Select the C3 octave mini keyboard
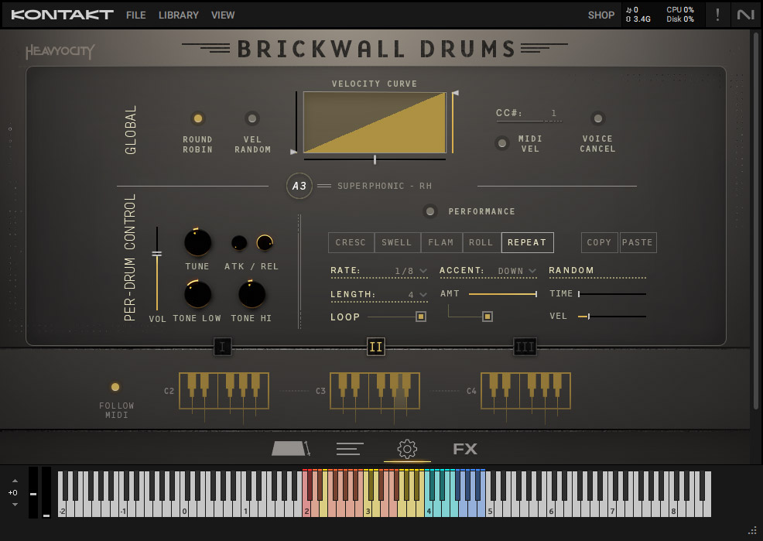This screenshot has height=541, width=763. click(x=375, y=391)
